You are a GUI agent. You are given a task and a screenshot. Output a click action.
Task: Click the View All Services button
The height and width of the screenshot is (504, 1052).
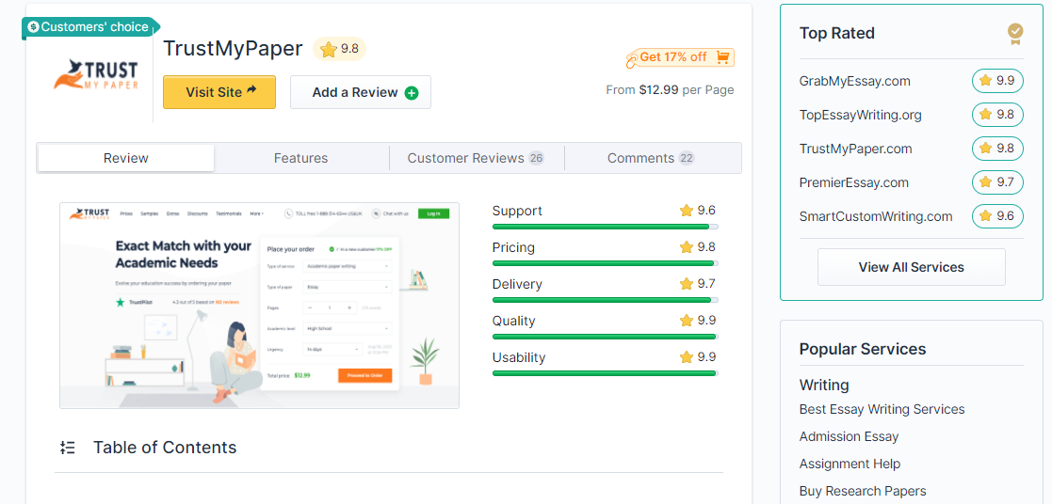[x=911, y=267]
